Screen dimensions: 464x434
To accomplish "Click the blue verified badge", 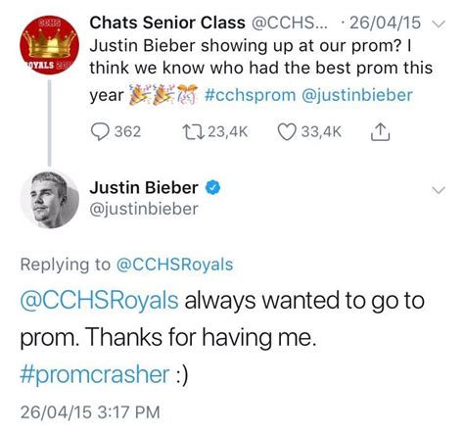I will click(212, 188).
